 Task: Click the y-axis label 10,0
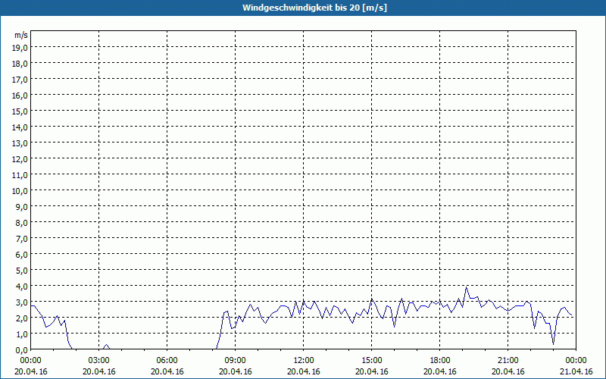20,191
